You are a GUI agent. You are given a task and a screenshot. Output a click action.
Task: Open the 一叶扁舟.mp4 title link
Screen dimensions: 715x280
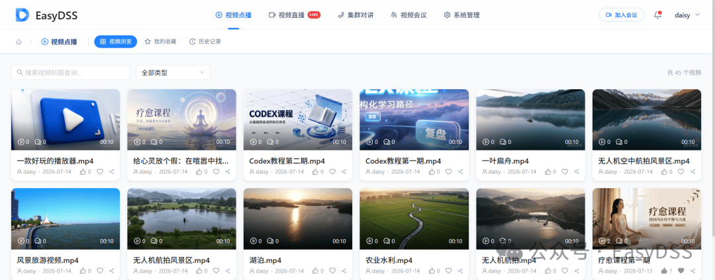point(505,161)
